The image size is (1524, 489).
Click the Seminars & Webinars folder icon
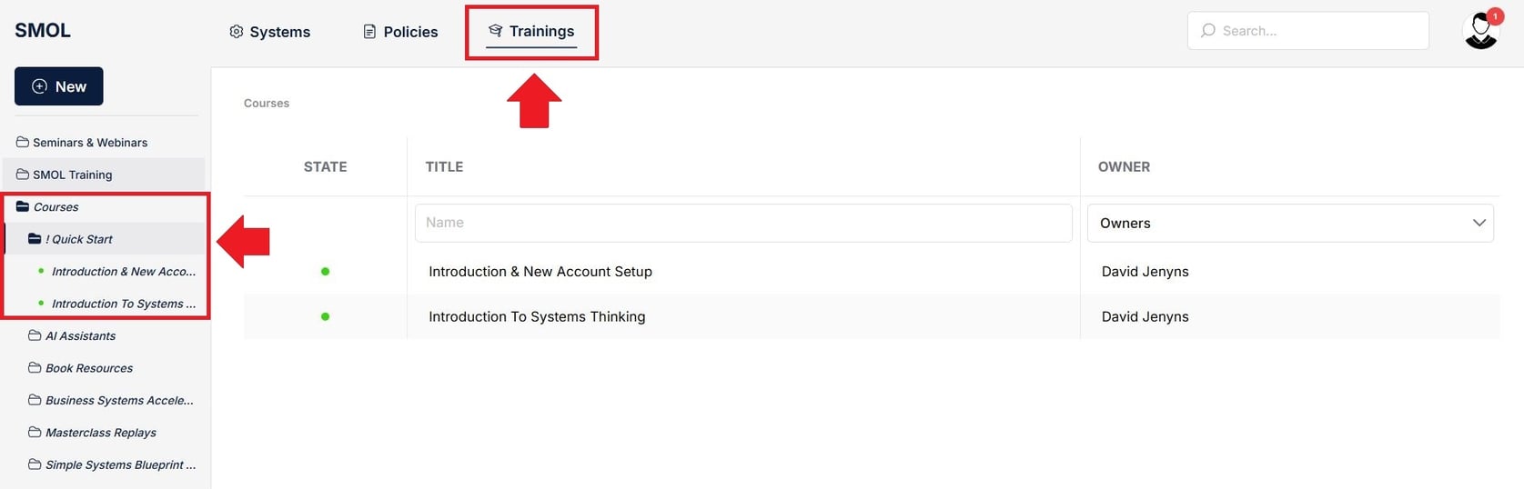click(23, 142)
